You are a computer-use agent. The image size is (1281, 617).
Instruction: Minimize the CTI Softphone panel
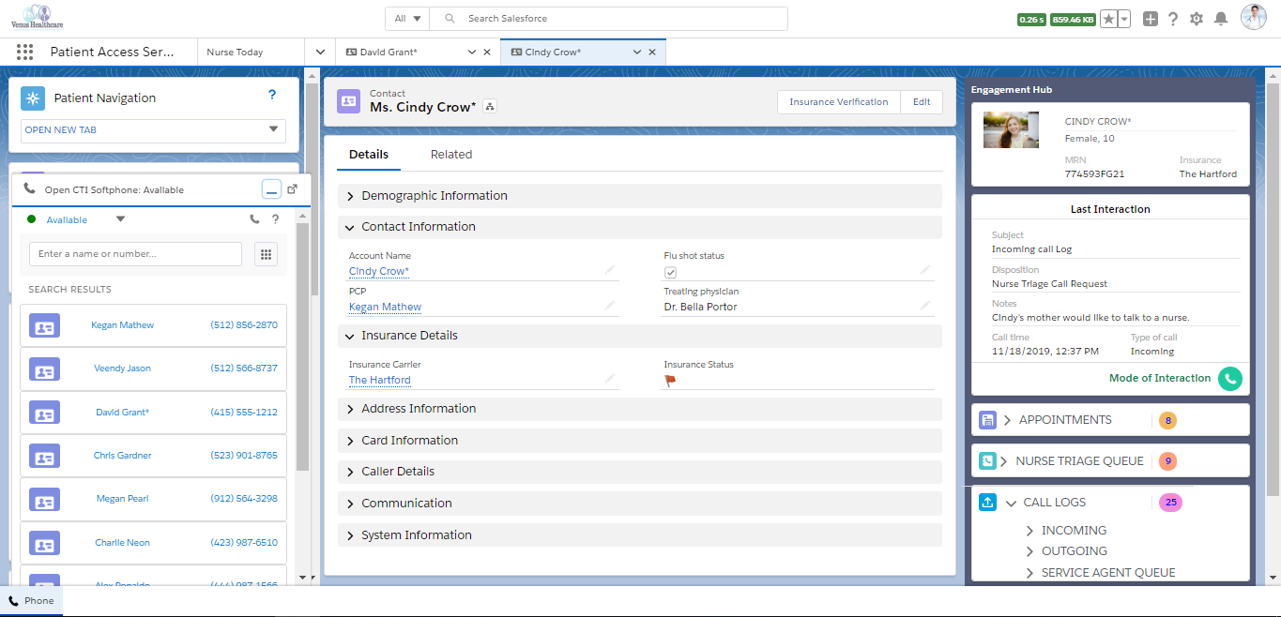click(271, 189)
